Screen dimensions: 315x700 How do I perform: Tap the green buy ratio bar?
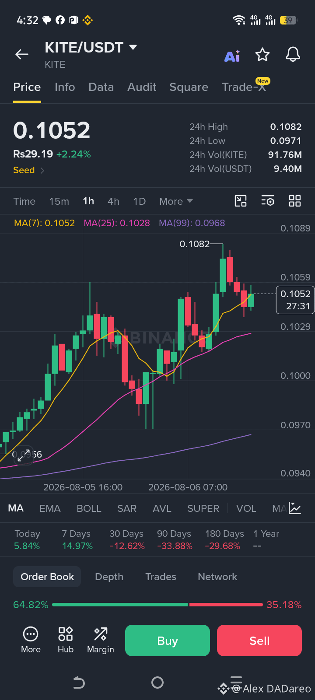(x=120, y=605)
